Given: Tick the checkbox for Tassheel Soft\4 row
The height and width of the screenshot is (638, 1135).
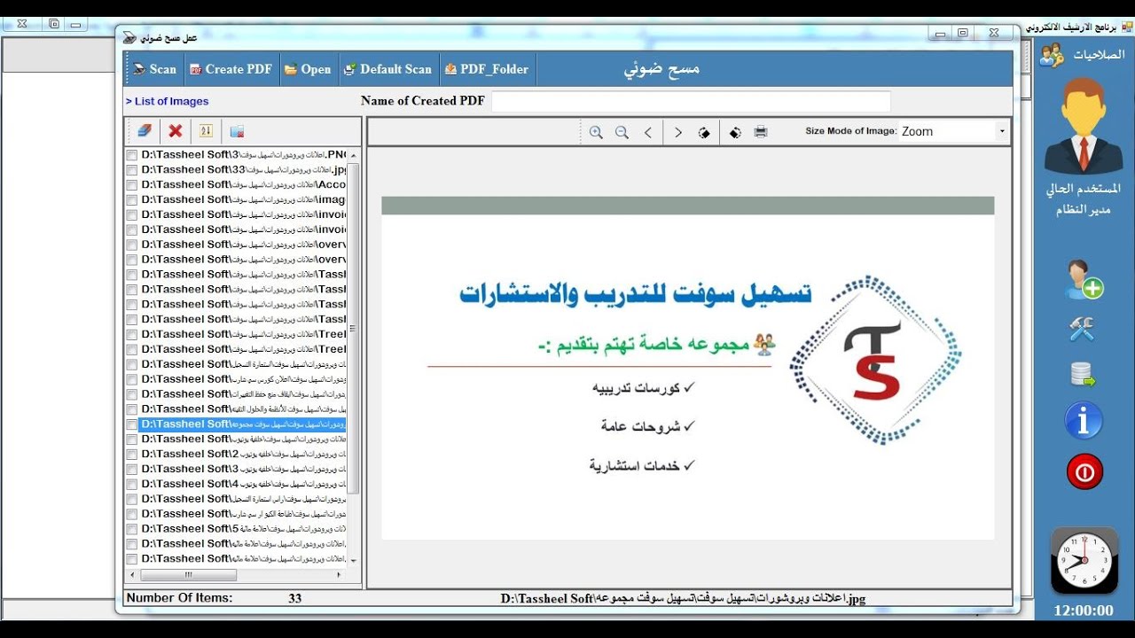Looking at the screenshot, I should coord(132,485).
